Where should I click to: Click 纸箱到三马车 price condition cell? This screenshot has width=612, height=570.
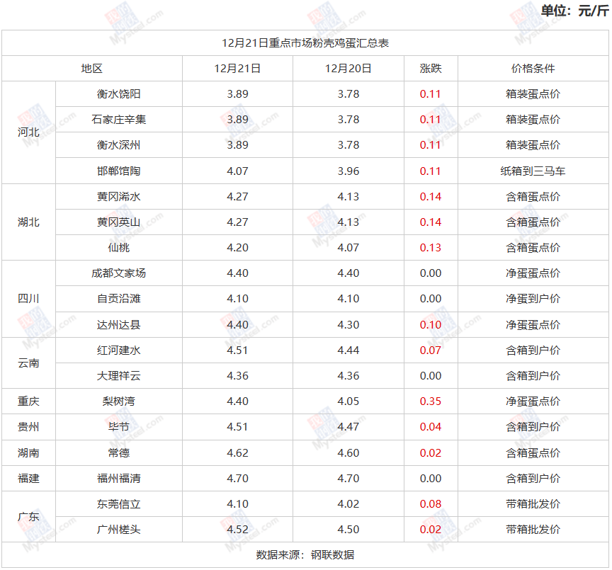533,171
